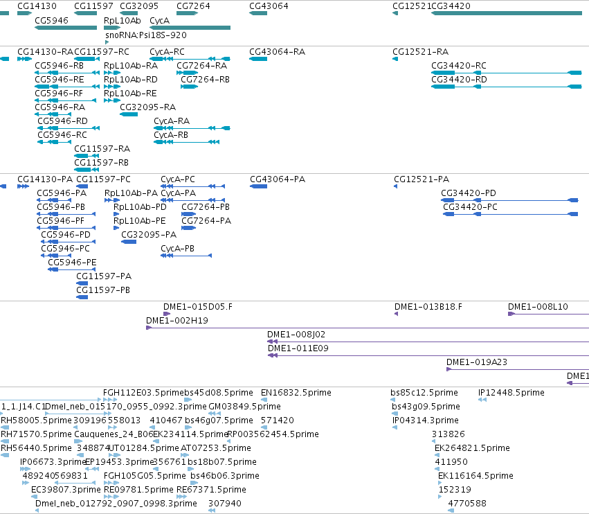Open the CG43064 gene feature label
The height and width of the screenshot is (514, 589).
coord(269,6)
